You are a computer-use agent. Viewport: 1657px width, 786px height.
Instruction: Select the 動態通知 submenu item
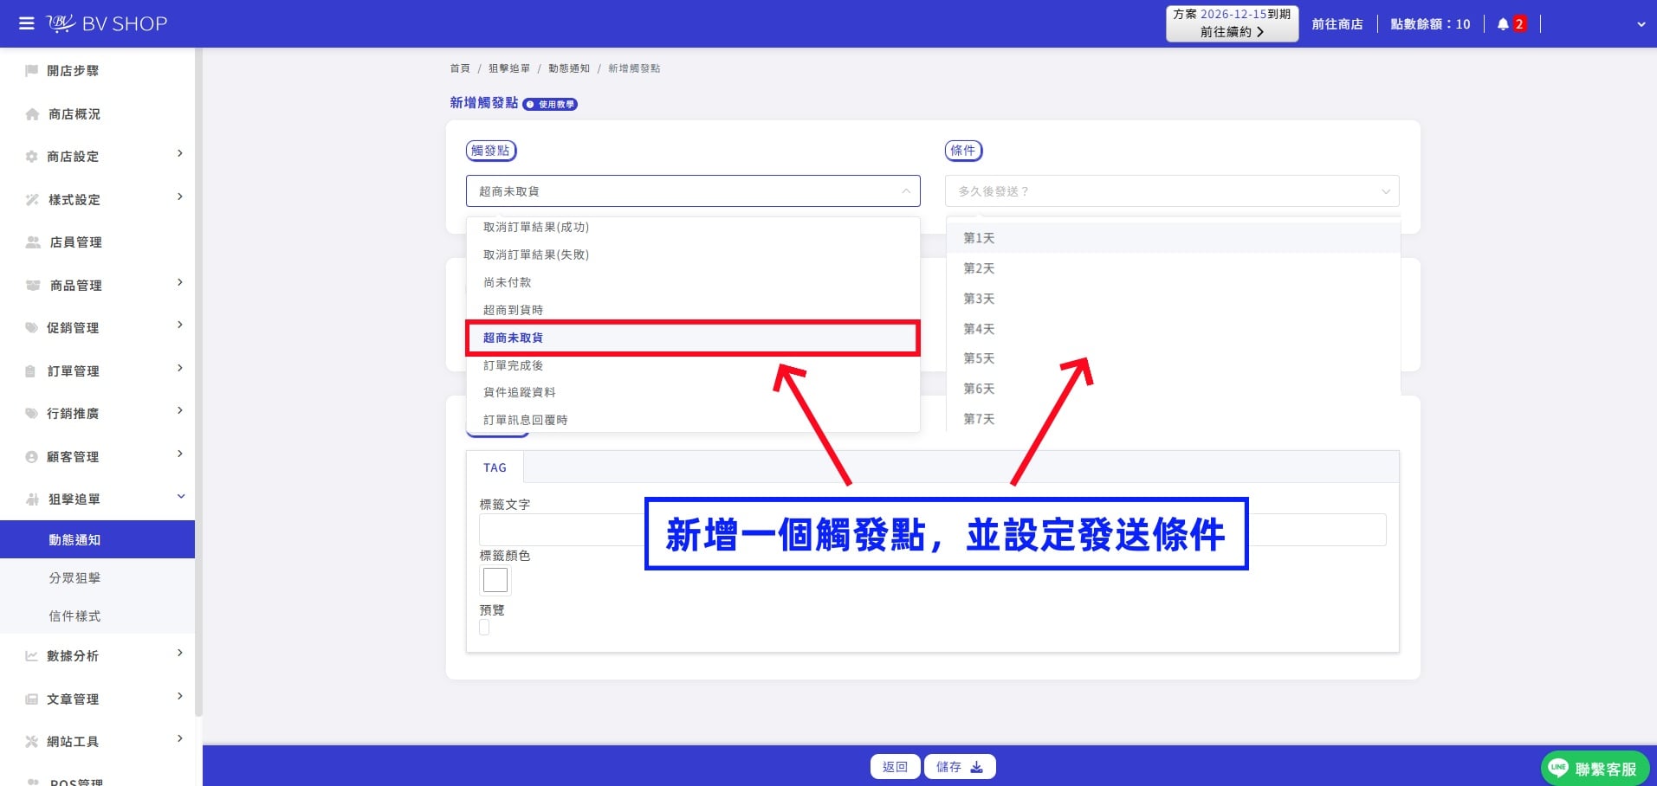point(97,539)
